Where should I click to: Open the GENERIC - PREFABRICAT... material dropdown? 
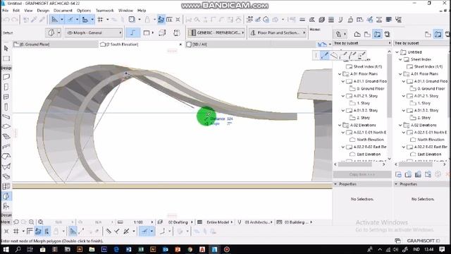point(216,33)
